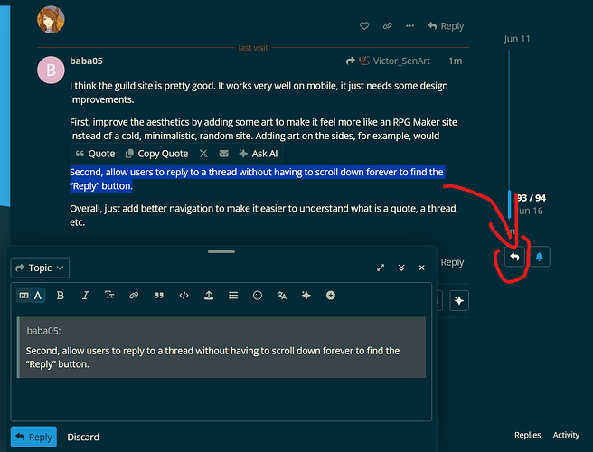Open more post actions ellipsis menu

pos(409,25)
